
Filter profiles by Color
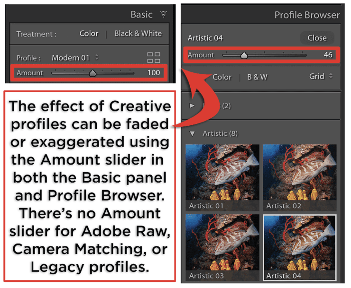[x=222, y=77]
